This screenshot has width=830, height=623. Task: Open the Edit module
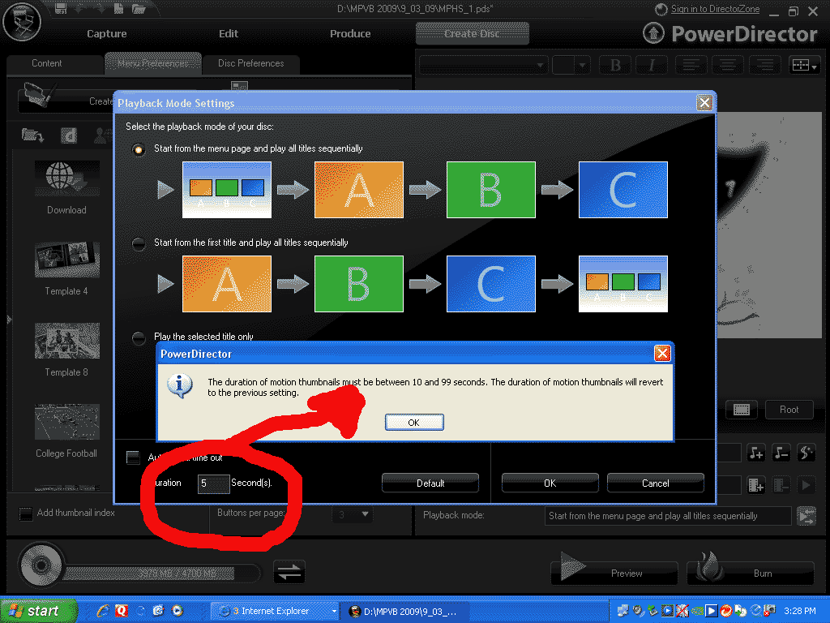(x=228, y=34)
